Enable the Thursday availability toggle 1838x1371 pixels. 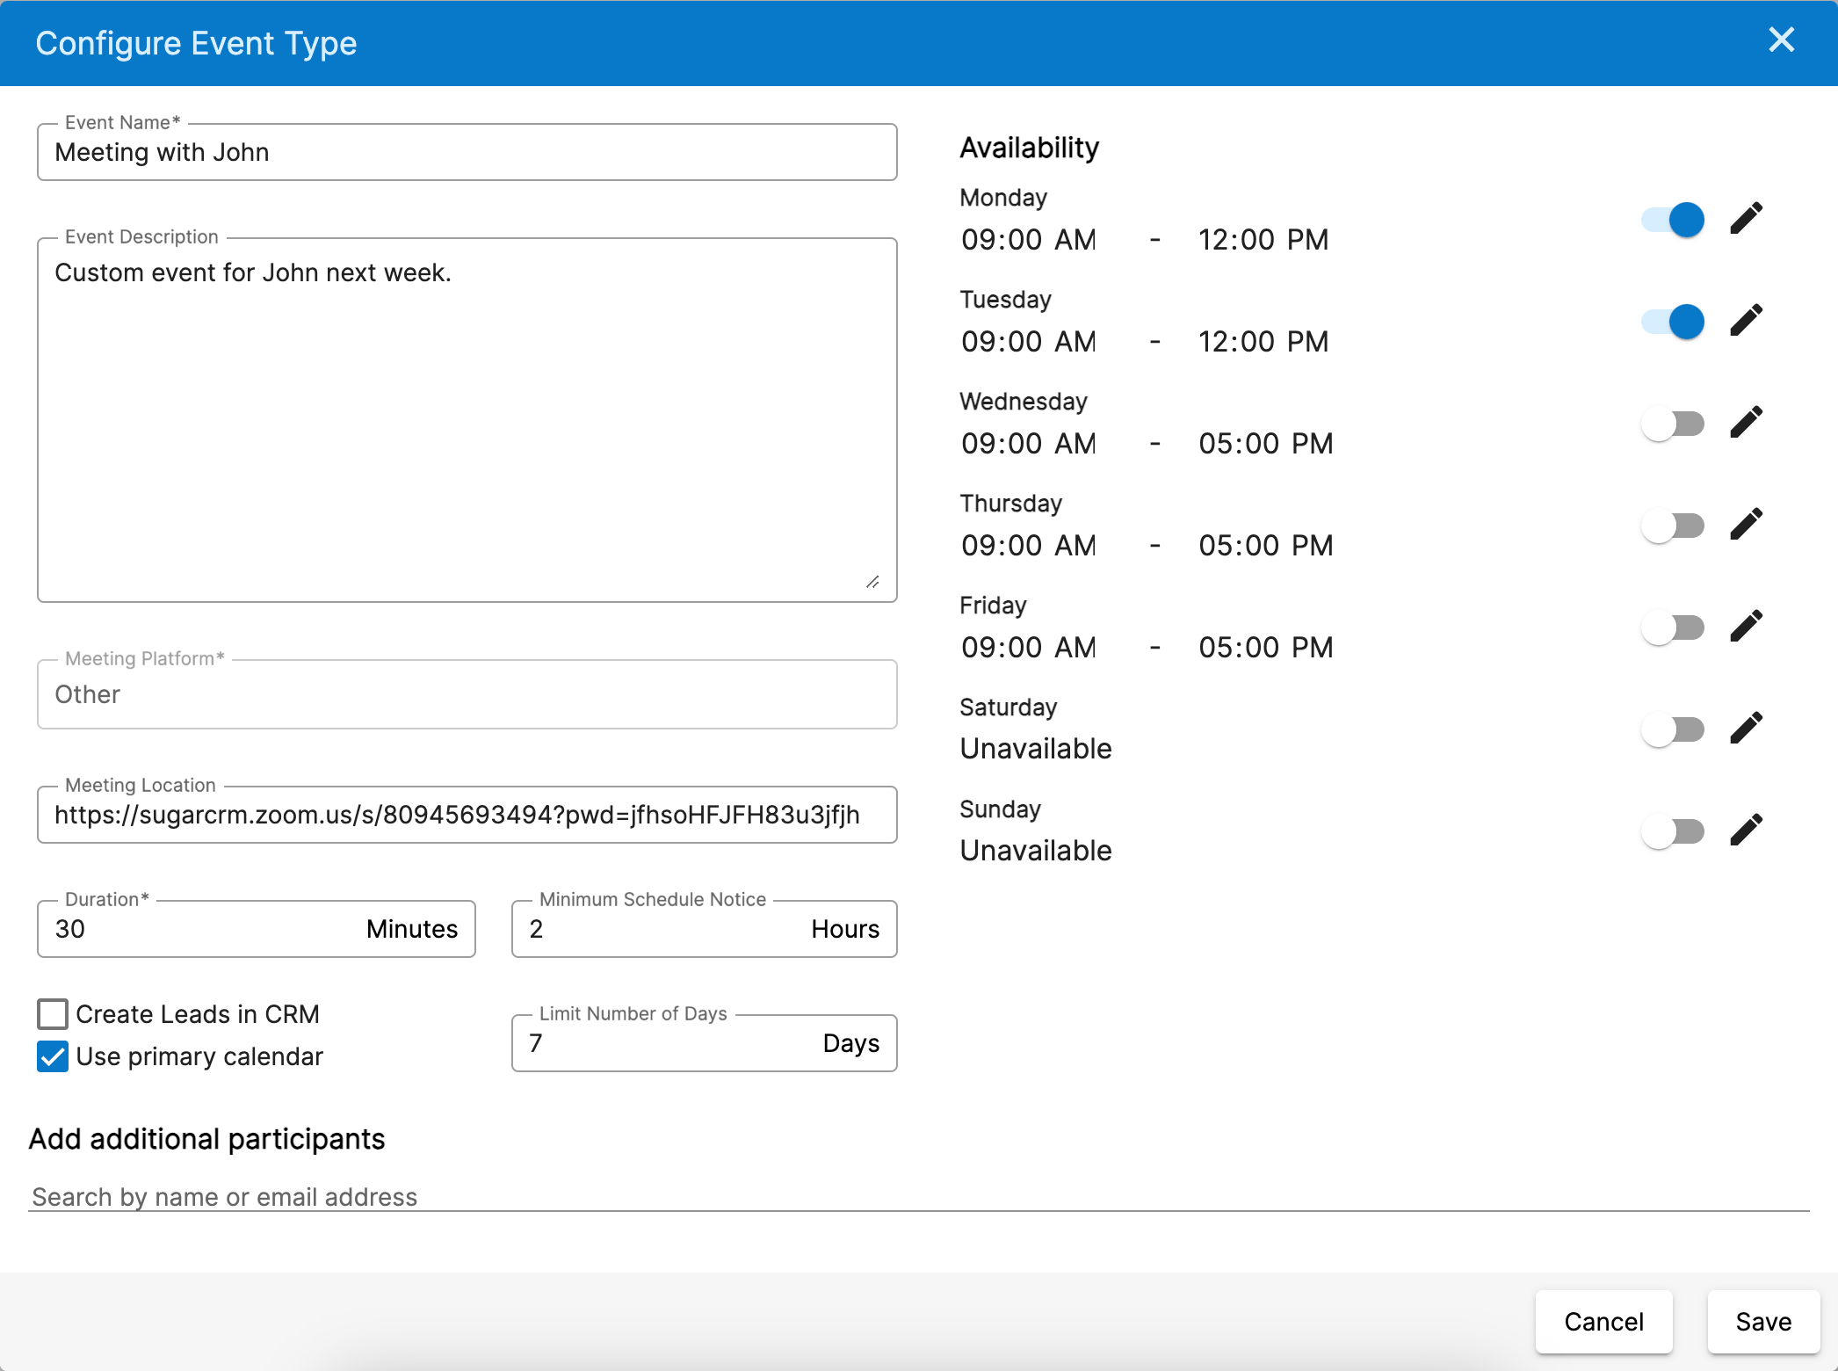point(1673,526)
